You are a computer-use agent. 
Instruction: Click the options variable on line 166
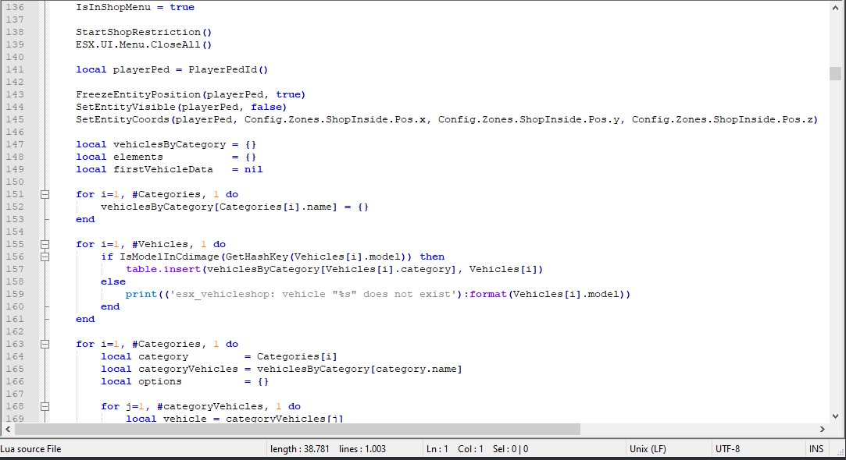coord(159,381)
